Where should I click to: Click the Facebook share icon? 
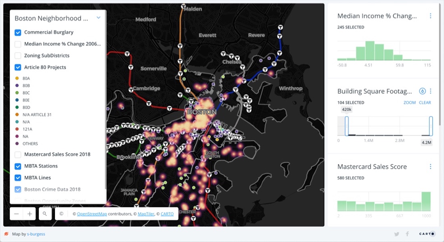pos(407,234)
